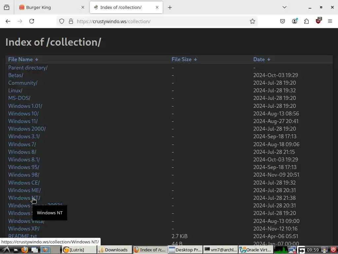Open the tracking protection shield icon
Viewport: 338px width, 254px height.
pyautogui.click(x=62, y=21)
